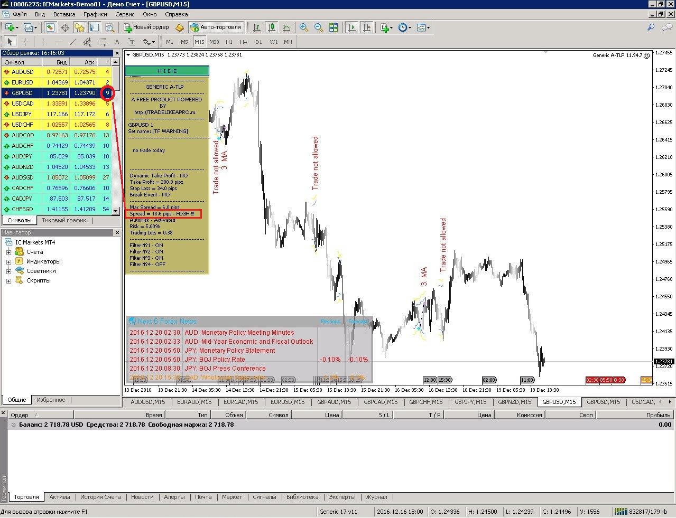
Task: Switch to M30 timeframe
Action: pos(214,42)
